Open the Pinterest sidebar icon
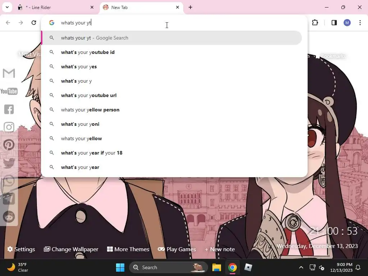368x276 pixels. point(9,145)
